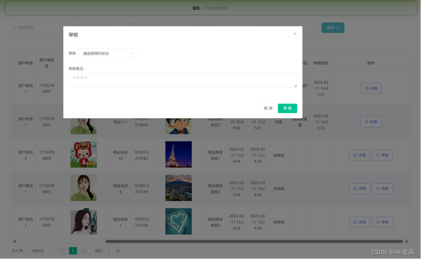Click the 审核时间 column header

(321, 63)
